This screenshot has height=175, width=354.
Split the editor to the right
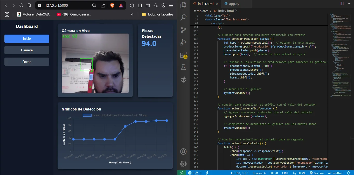click(342, 4)
